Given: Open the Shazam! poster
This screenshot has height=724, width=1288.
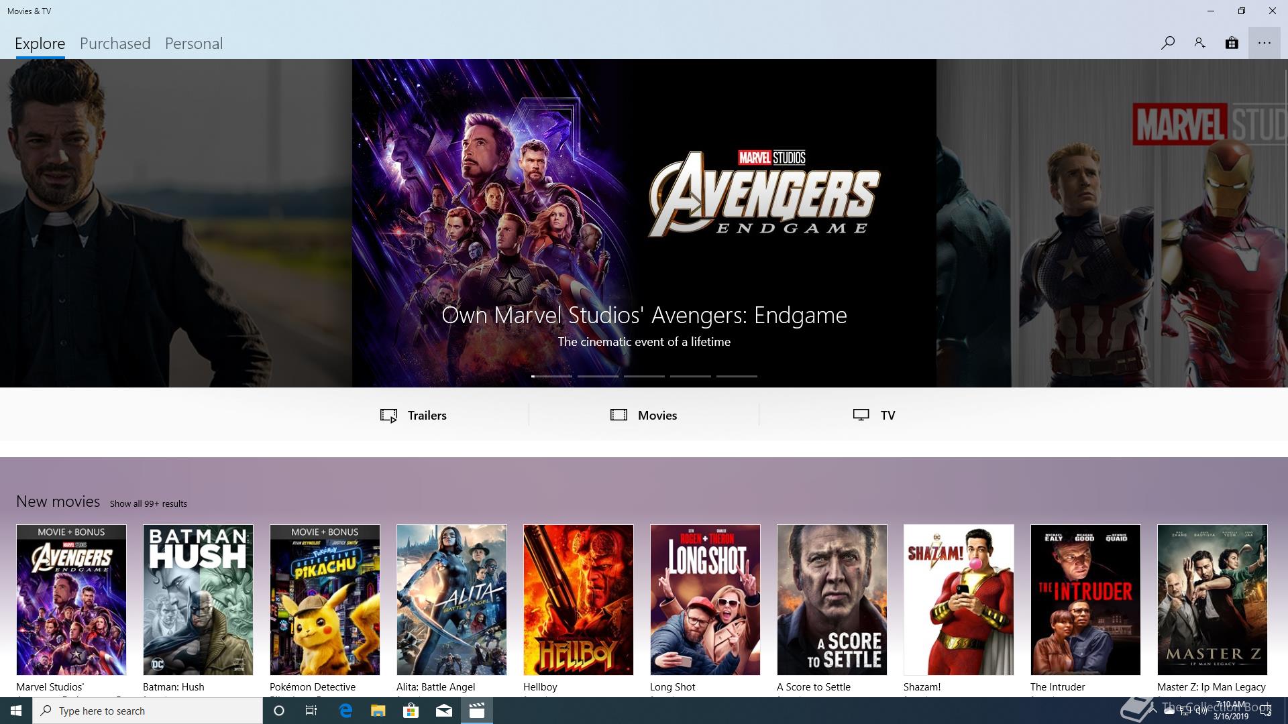Looking at the screenshot, I should point(959,600).
